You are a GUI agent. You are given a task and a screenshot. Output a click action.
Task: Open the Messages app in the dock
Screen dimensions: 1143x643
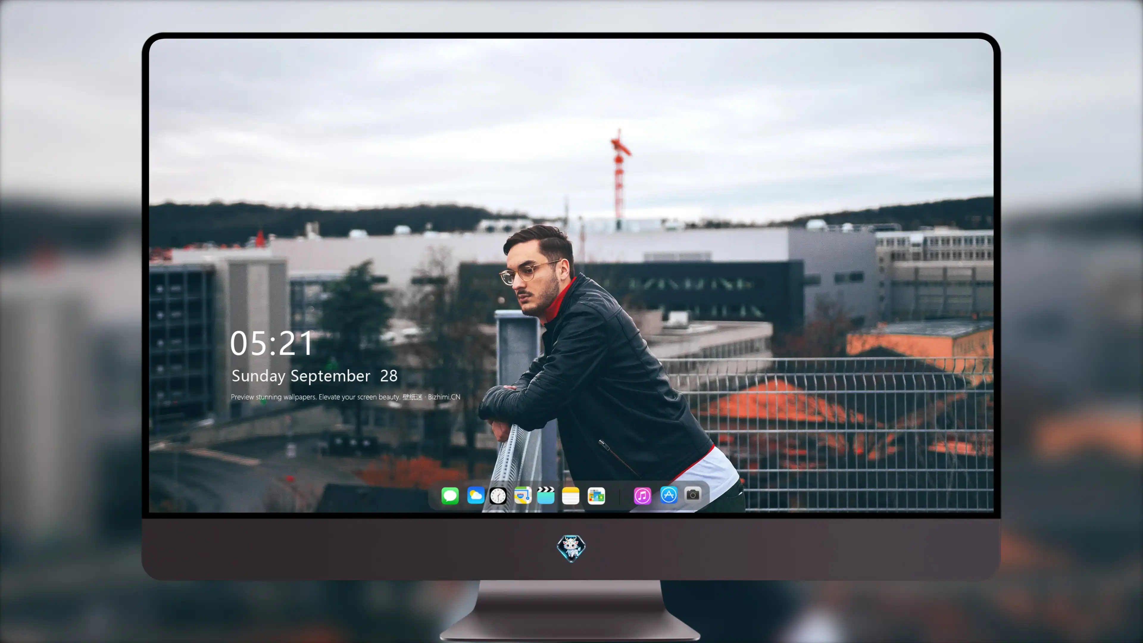point(450,496)
